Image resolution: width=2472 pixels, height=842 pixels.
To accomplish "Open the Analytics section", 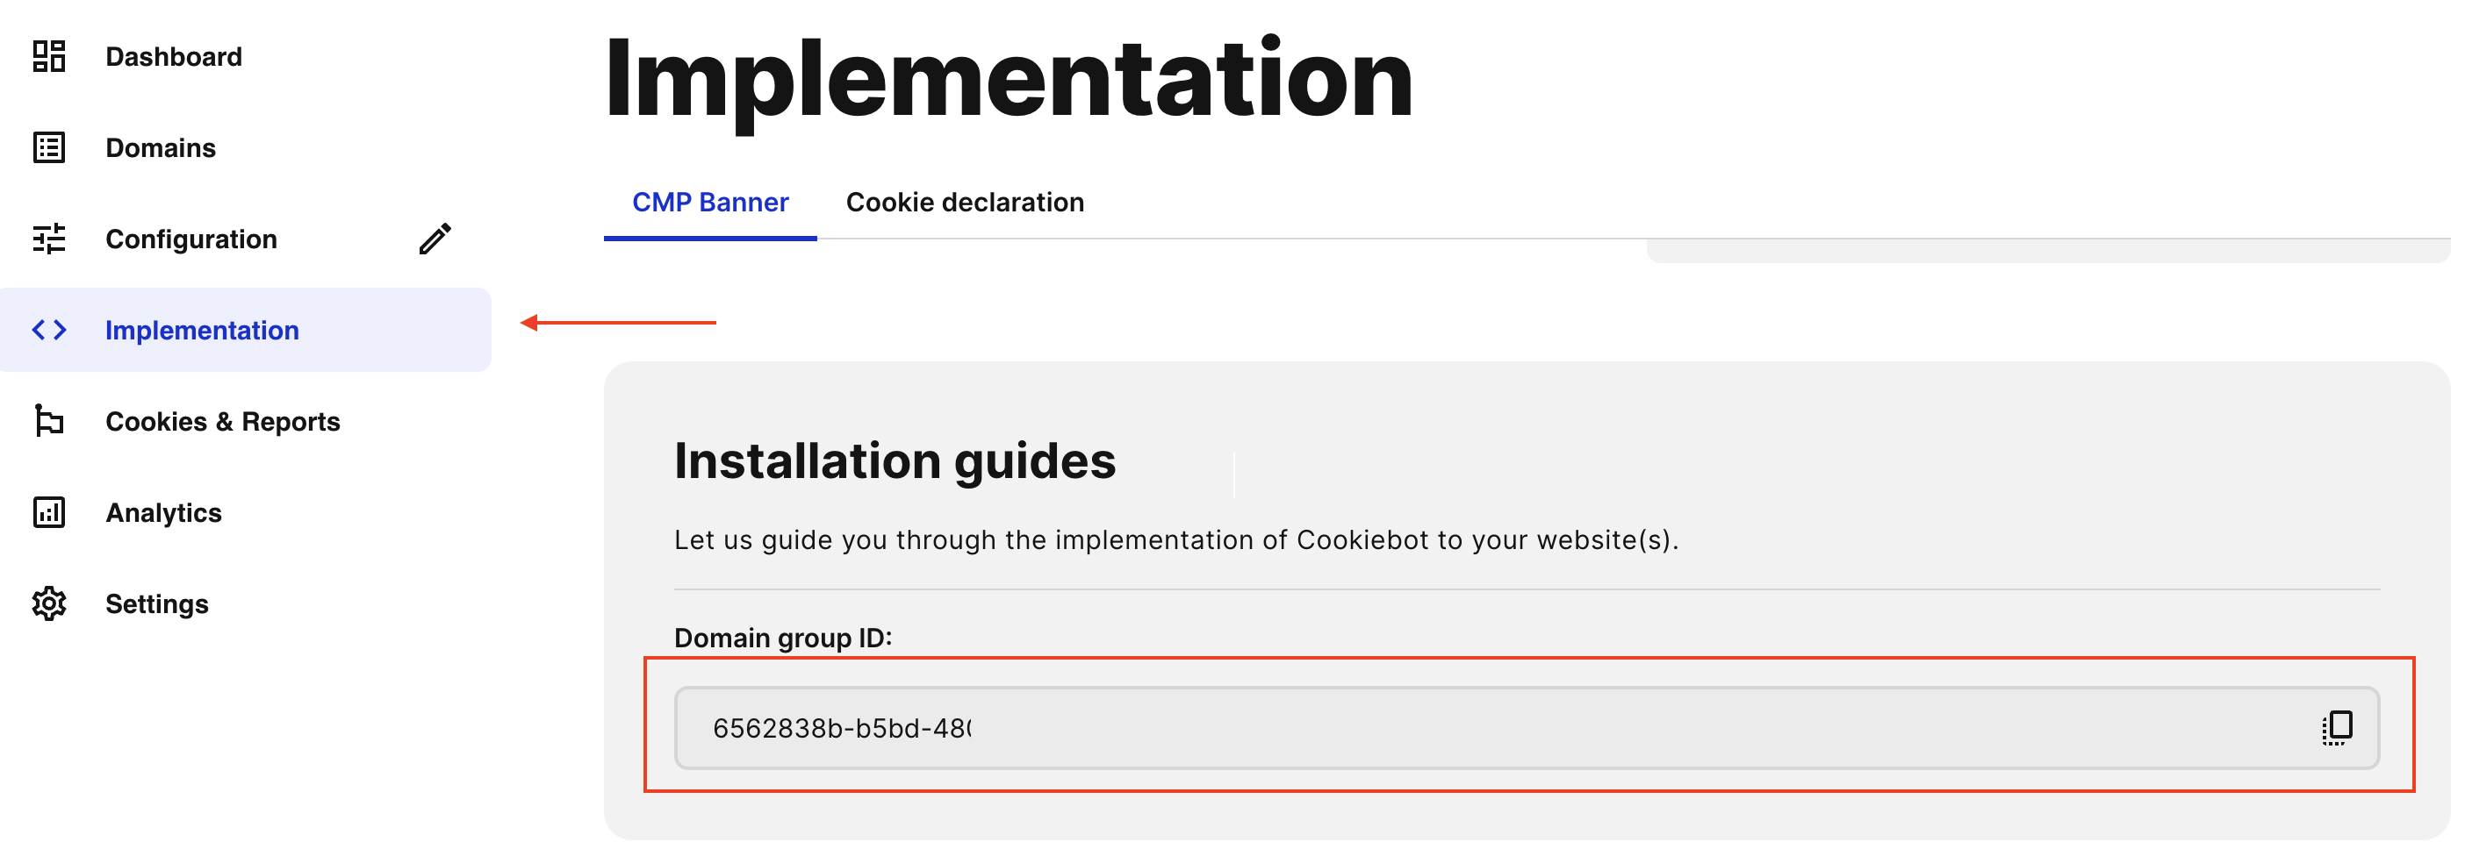I will pyautogui.click(x=163, y=512).
